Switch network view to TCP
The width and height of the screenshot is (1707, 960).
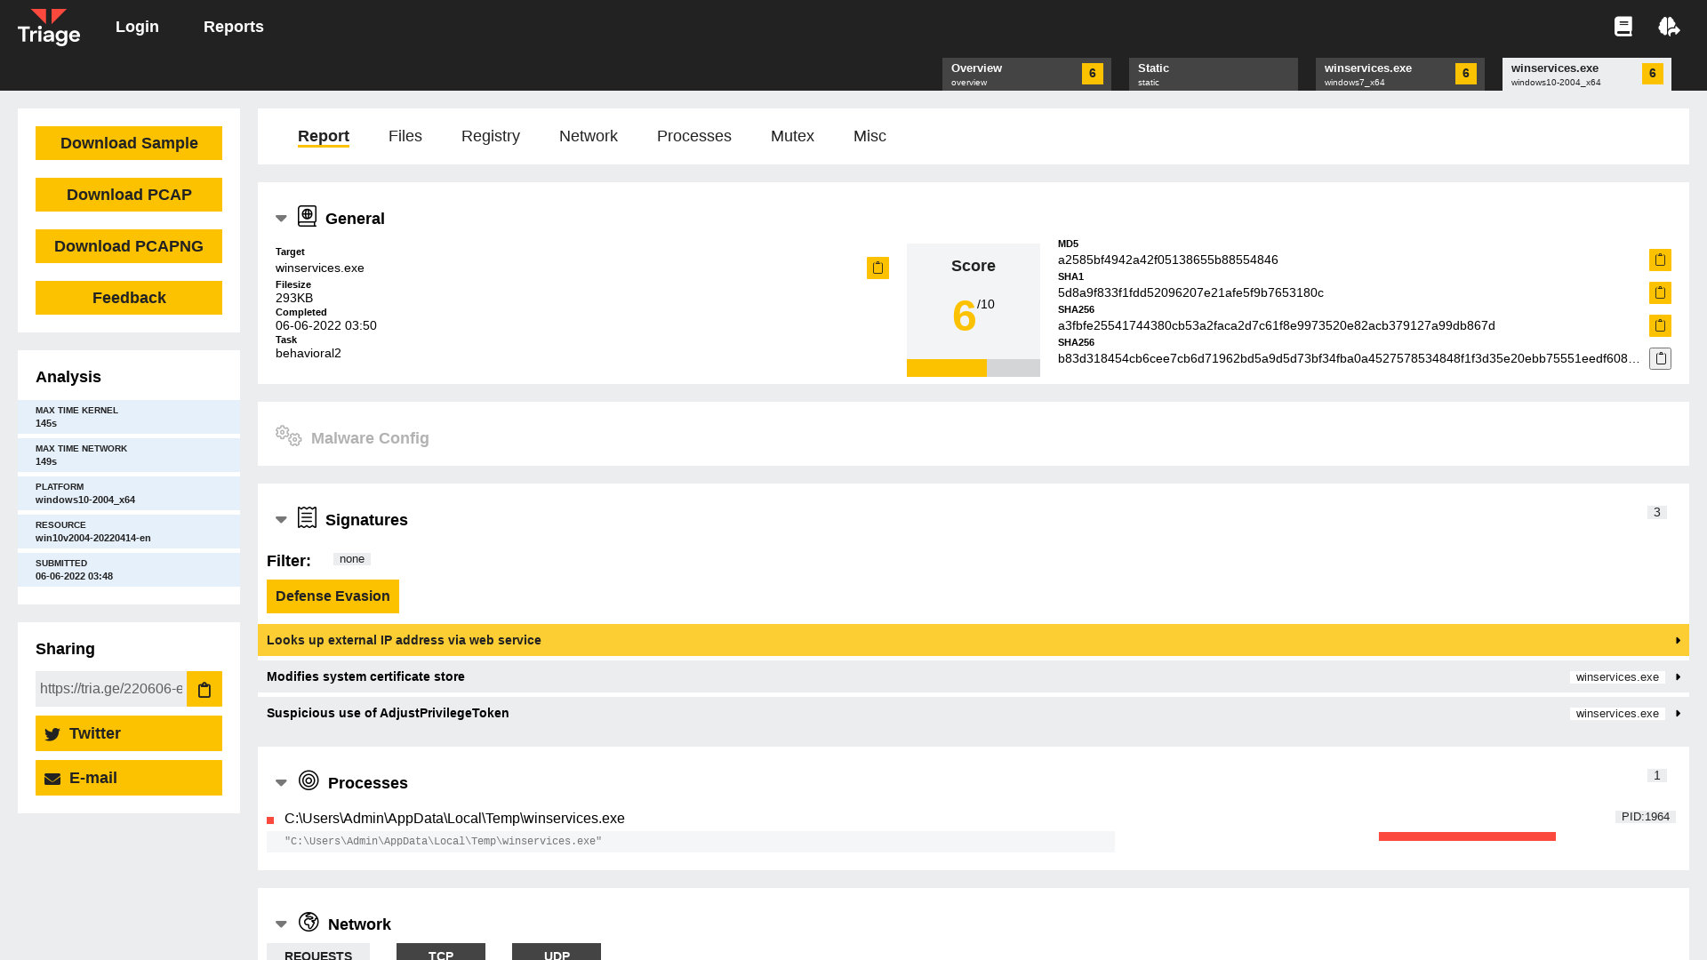[441, 953]
